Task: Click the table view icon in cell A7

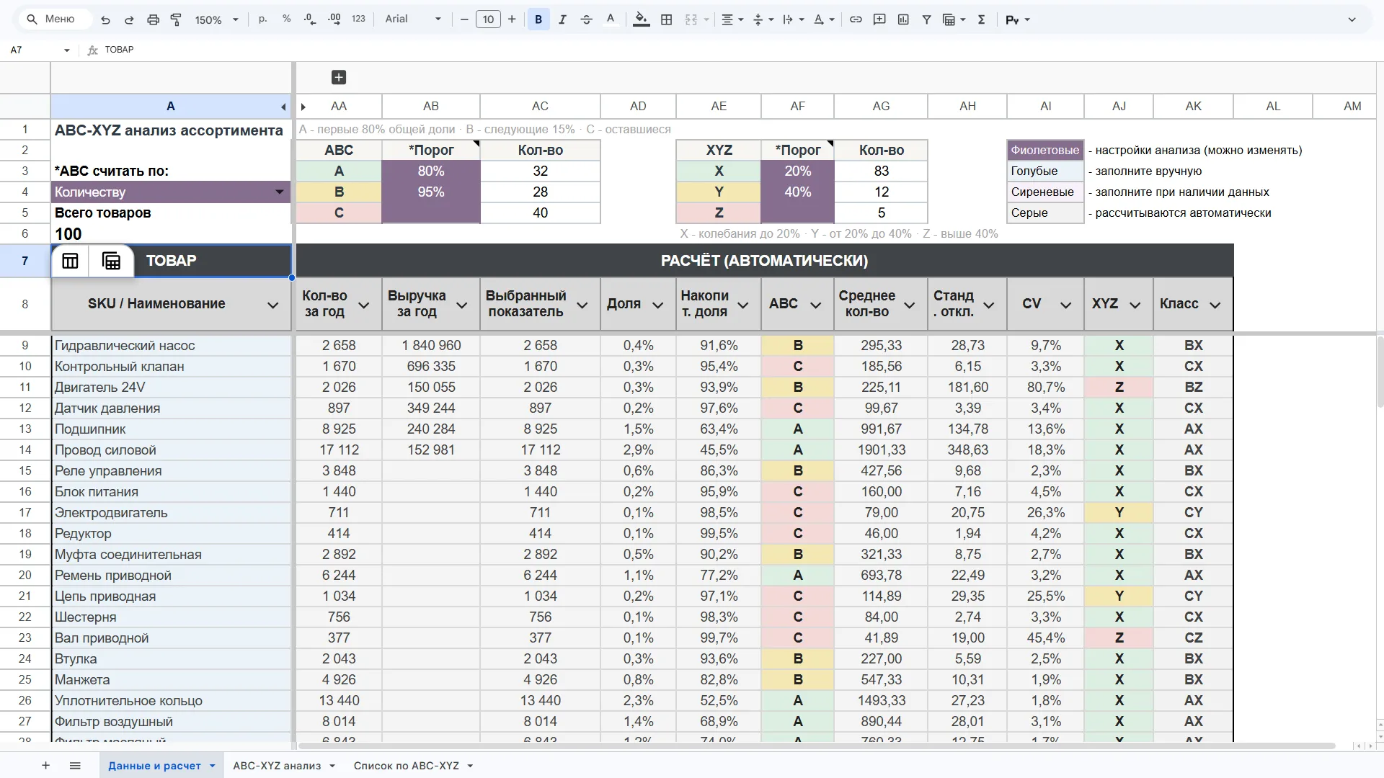Action: (x=70, y=261)
